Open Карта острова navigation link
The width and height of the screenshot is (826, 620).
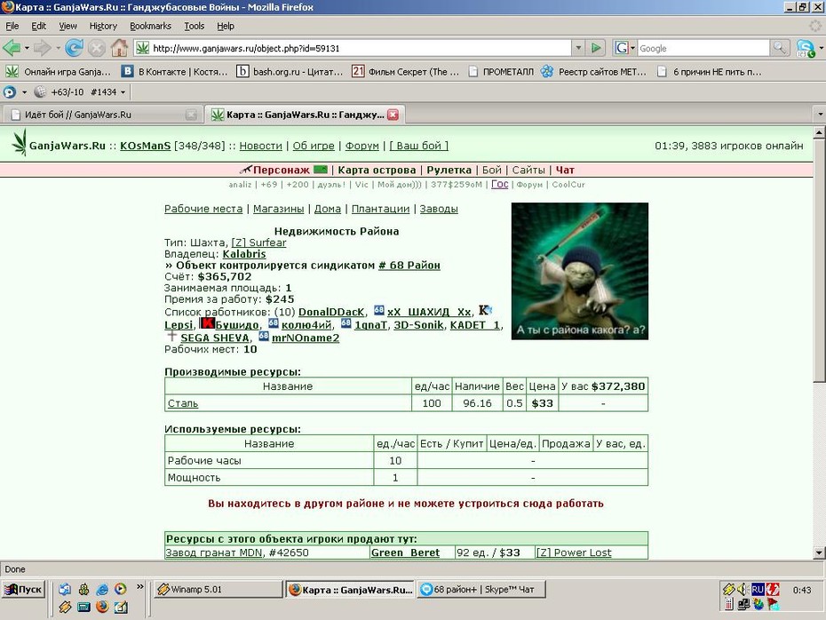[377, 170]
